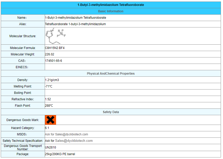Viewport: 223px width, 159px height.
Task: Click the refractive index value 1.52
Action: [x=48, y=99]
